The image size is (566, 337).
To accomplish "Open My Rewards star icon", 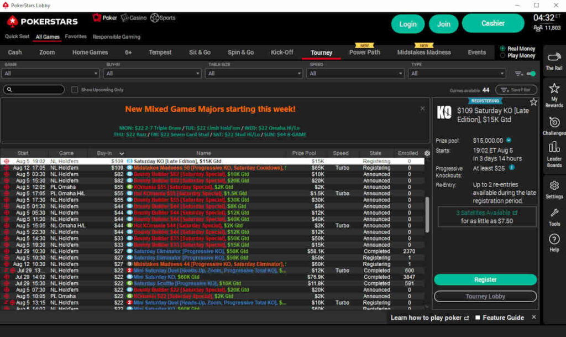I will click(x=554, y=93).
